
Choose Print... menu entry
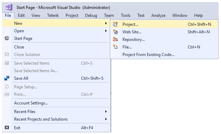pos(56,94)
